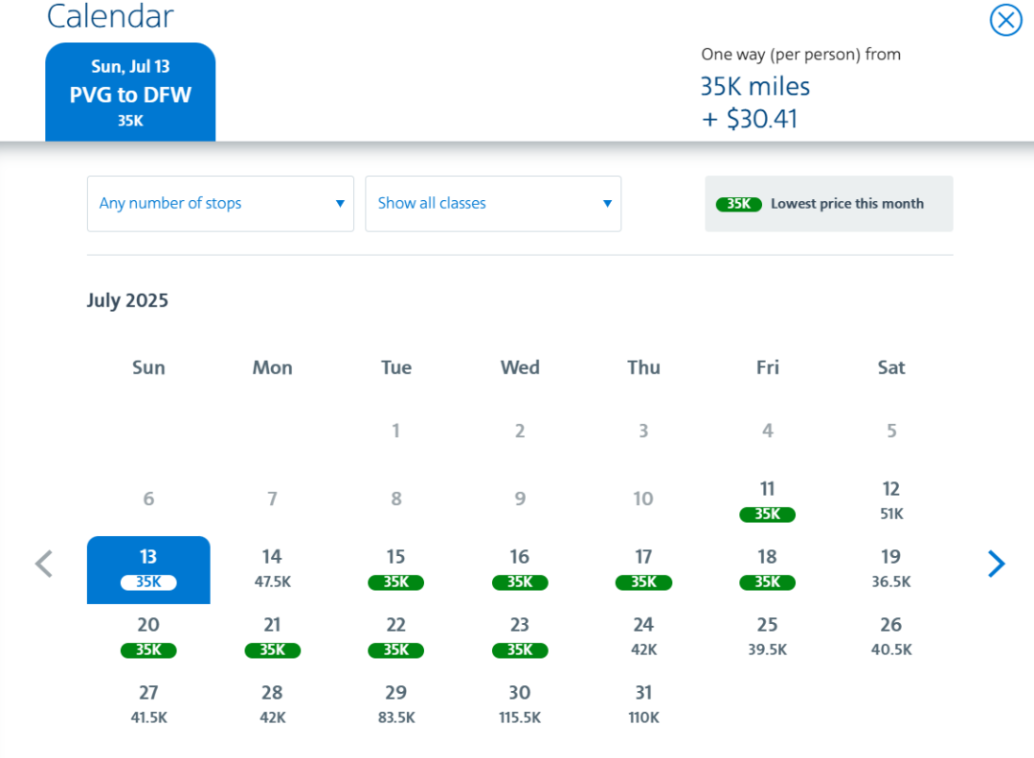Close the Calendar dialog with X icon
The width and height of the screenshot is (1034, 758).
[1005, 20]
